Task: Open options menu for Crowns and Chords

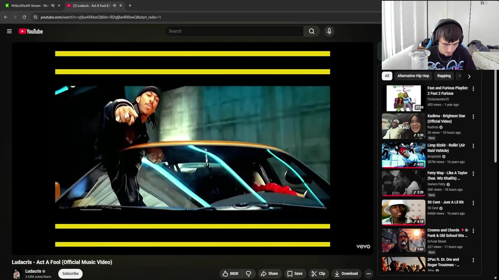Action: click(473, 231)
